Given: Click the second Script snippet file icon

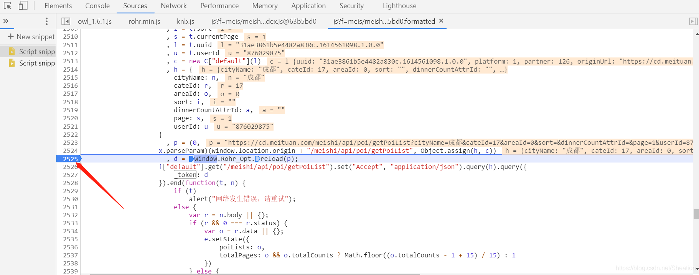Looking at the screenshot, I should [x=12, y=63].
